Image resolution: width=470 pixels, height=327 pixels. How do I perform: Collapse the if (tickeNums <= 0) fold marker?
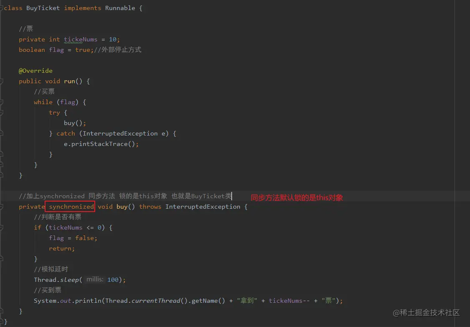click(x=1, y=227)
